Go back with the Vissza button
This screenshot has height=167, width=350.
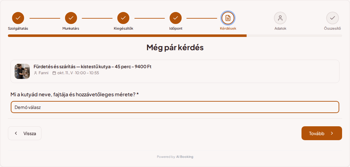[25, 133]
